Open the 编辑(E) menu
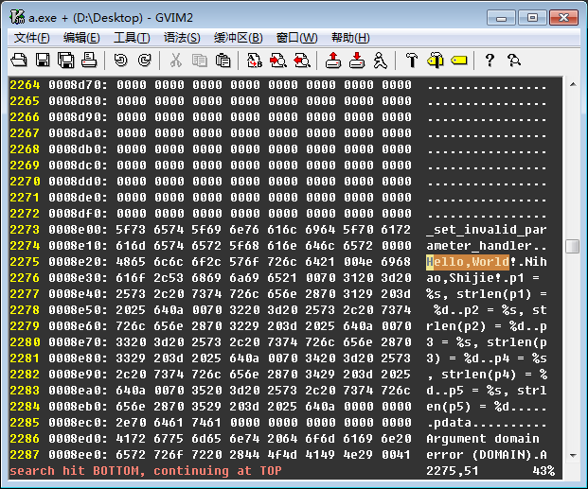The width and height of the screenshot is (588, 489). pos(81,38)
